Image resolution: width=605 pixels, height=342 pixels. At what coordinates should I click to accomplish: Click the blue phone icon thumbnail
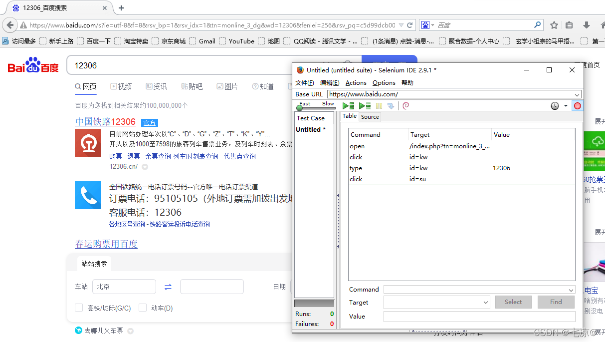pos(88,195)
